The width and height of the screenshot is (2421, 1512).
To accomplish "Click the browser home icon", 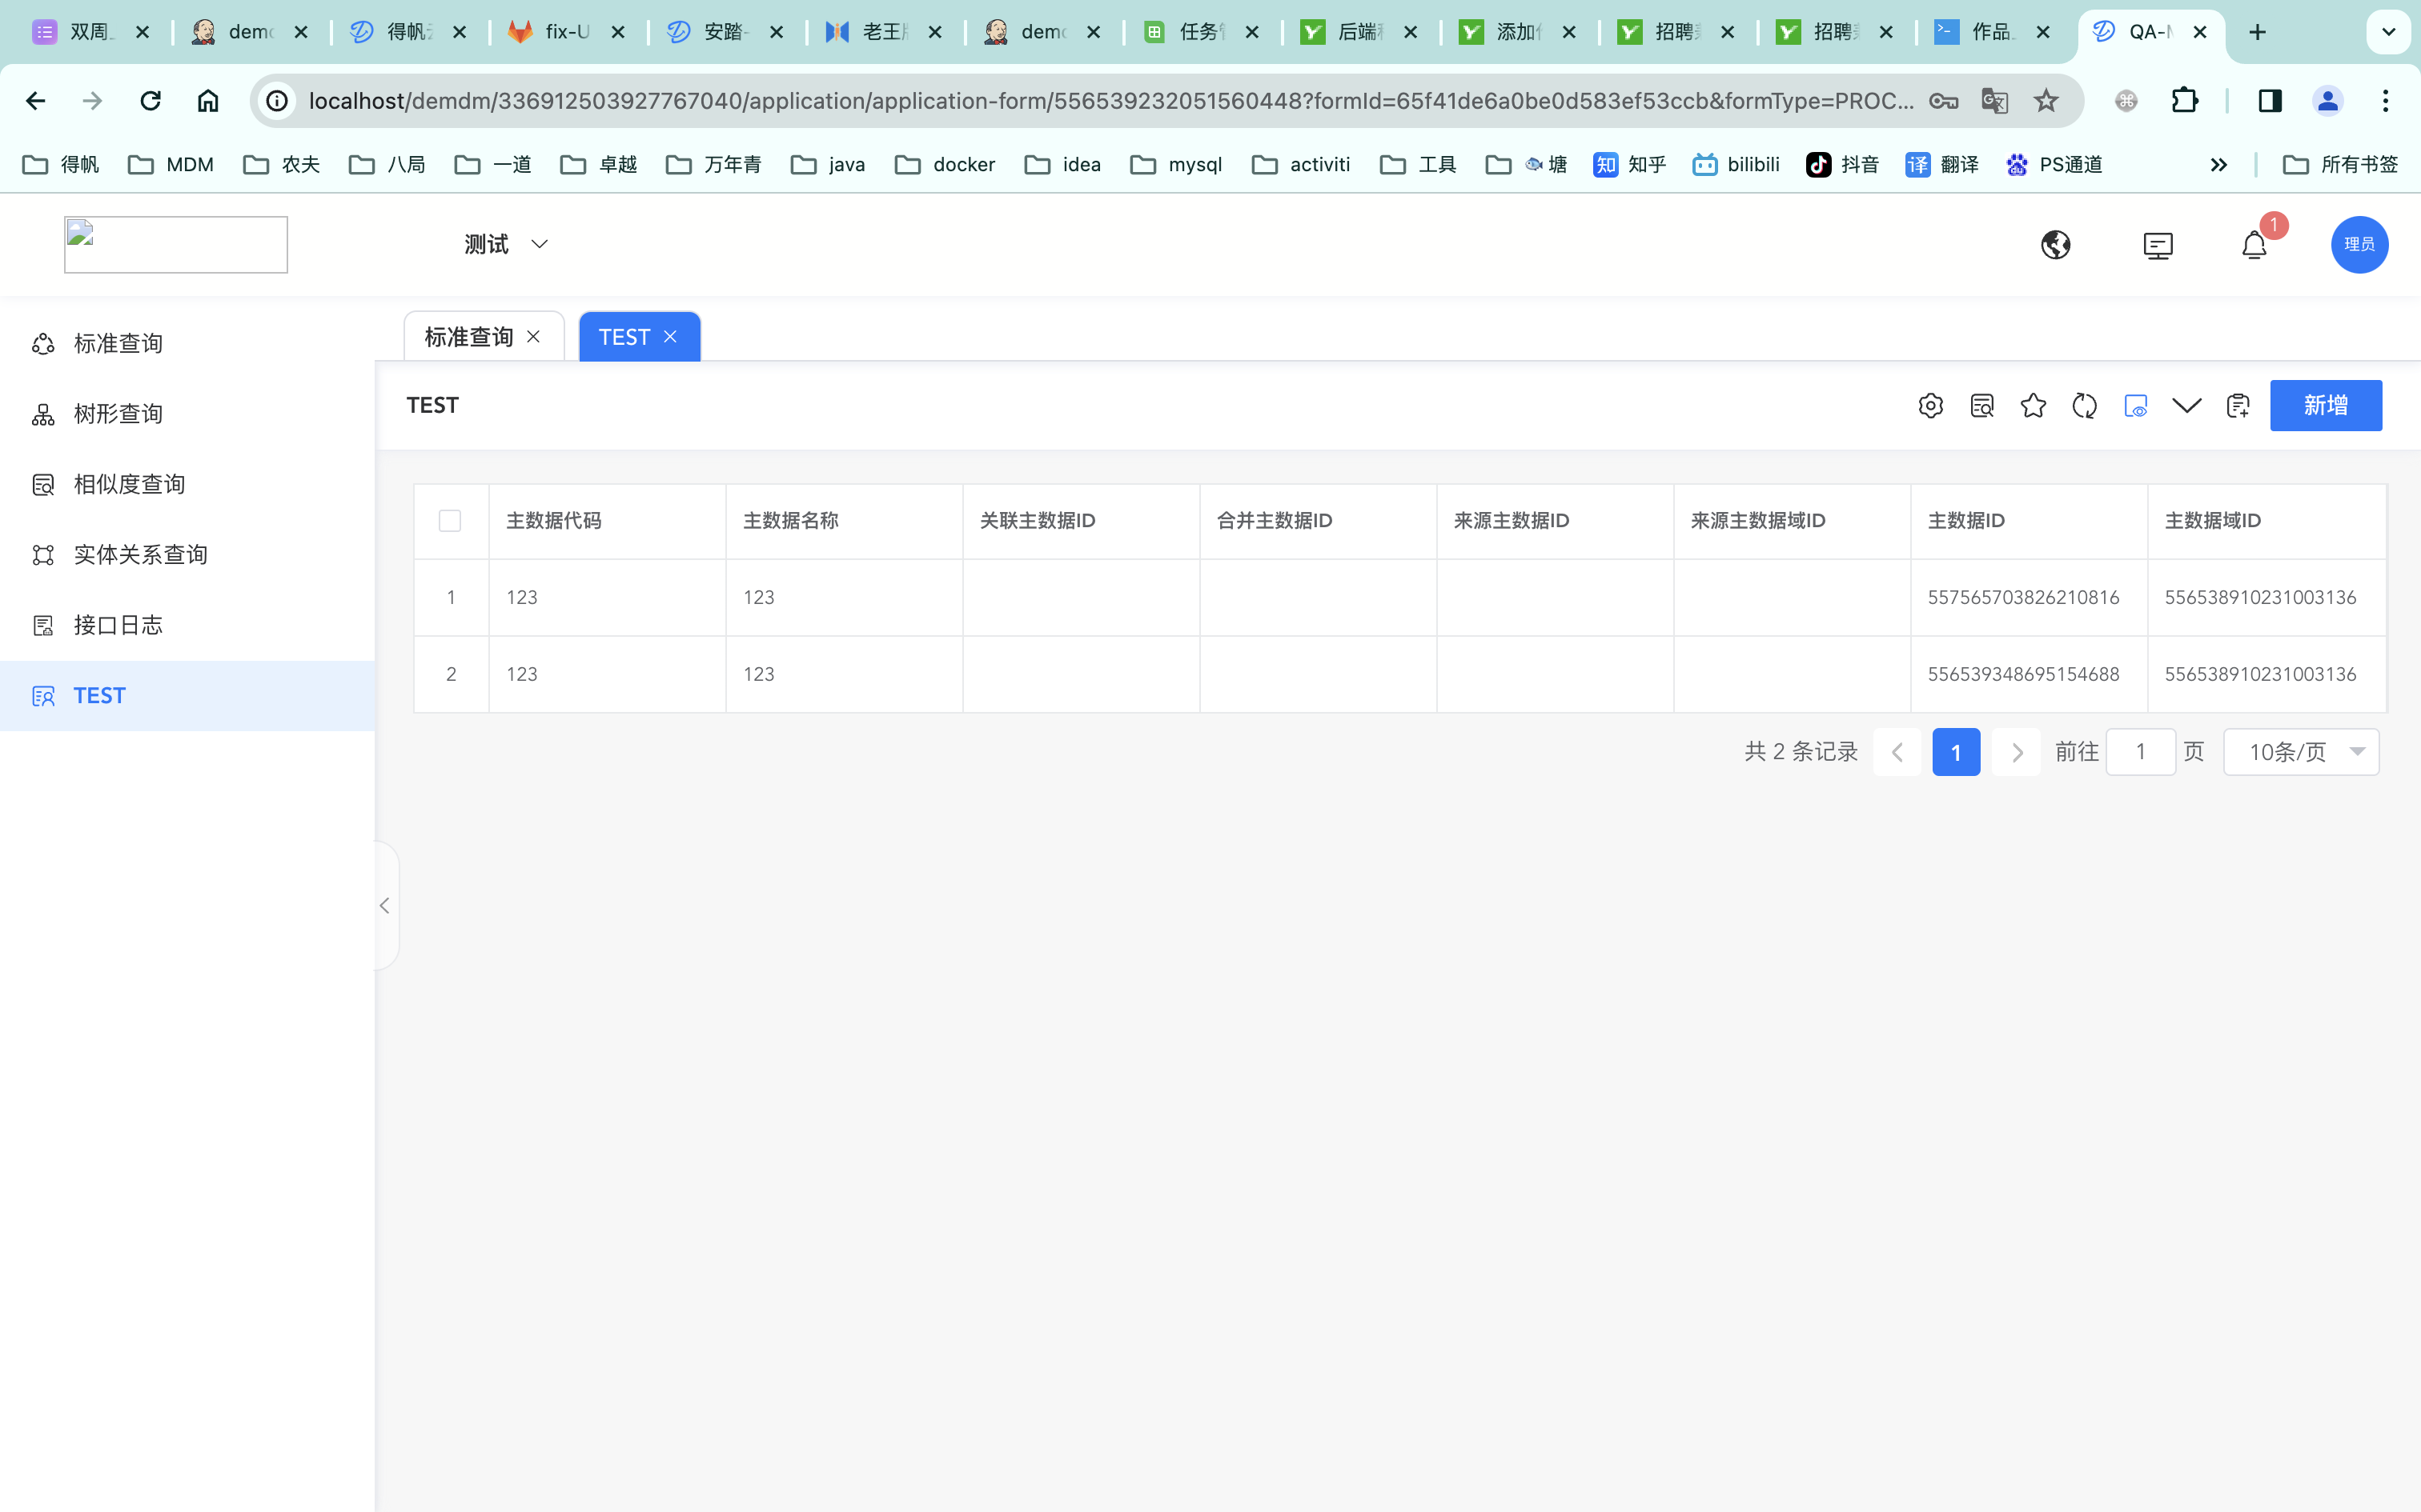I will 207,101.
